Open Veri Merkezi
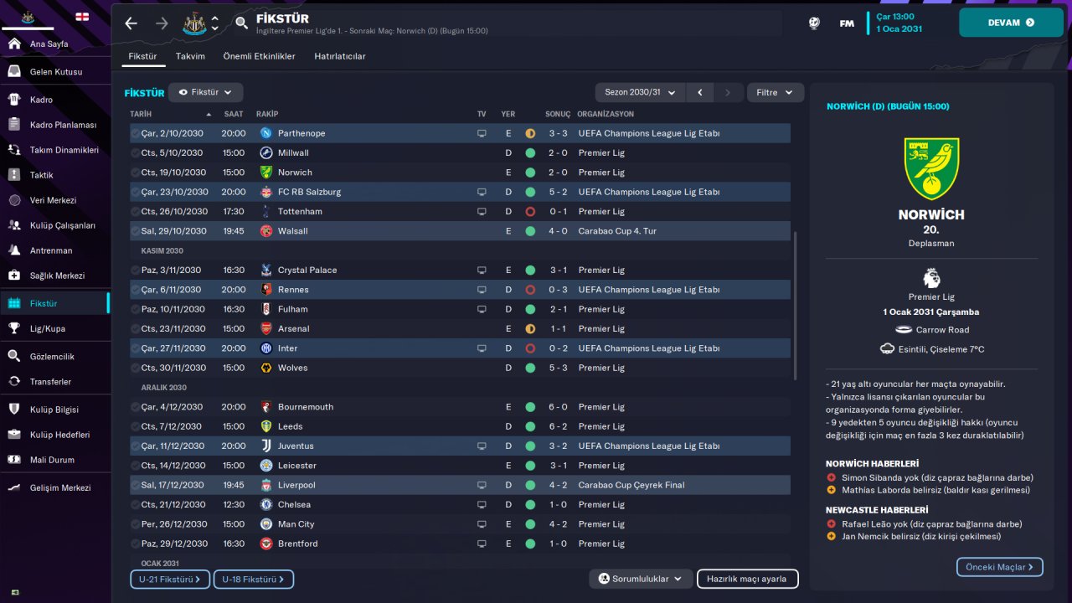Viewport: 1072px width, 603px height. (54, 200)
